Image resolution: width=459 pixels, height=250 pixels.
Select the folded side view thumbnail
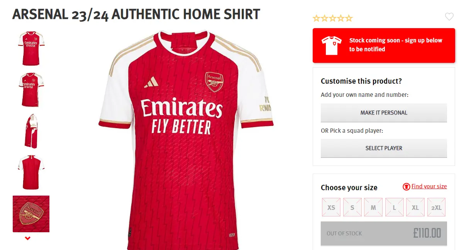[x=31, y=131]
